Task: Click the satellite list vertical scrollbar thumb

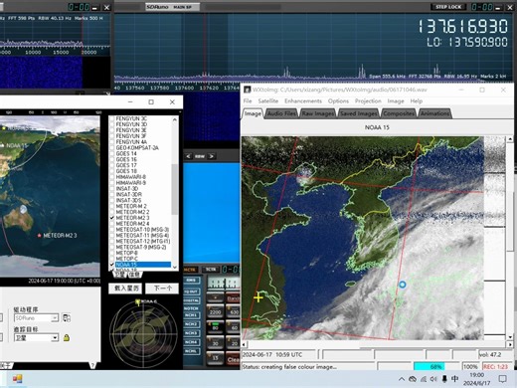Action: 175,189
